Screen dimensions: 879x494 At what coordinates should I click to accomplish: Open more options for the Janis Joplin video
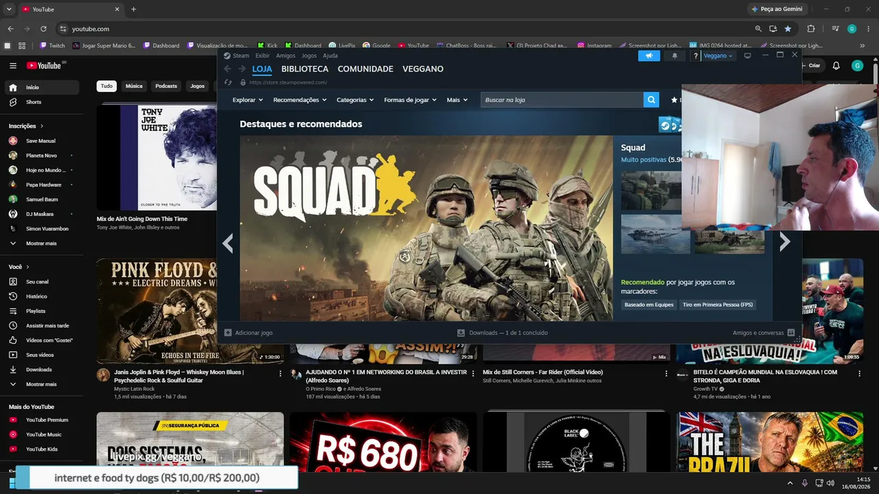[280, 374]
